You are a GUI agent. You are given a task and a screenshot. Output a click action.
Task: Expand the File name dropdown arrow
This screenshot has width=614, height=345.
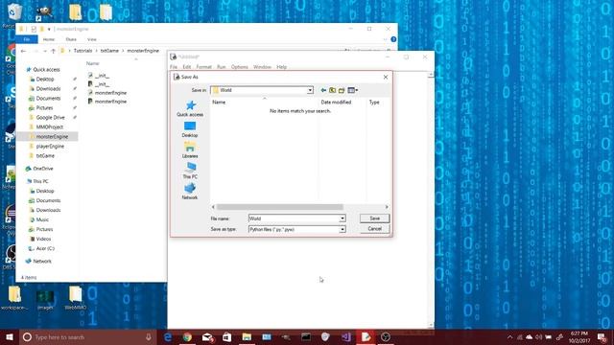(342, 218)
